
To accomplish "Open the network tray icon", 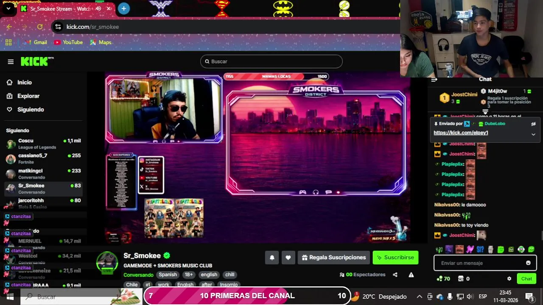I will tap(460, 297).
